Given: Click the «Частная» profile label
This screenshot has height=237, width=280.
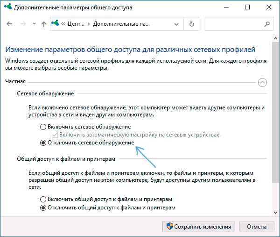Looking at the screenshot, I should tap(15, 81).
